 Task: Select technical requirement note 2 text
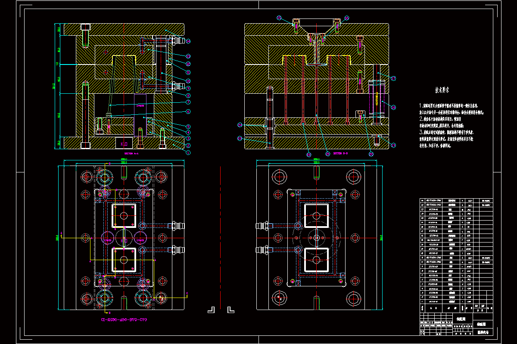[442, 122]
